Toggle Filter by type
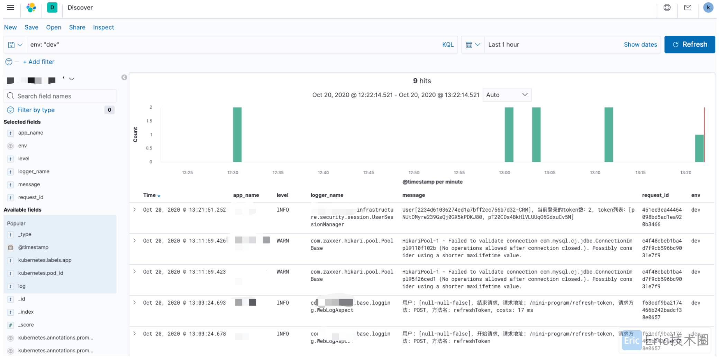This screenshot has width=719, height=361. coord(36,110)
